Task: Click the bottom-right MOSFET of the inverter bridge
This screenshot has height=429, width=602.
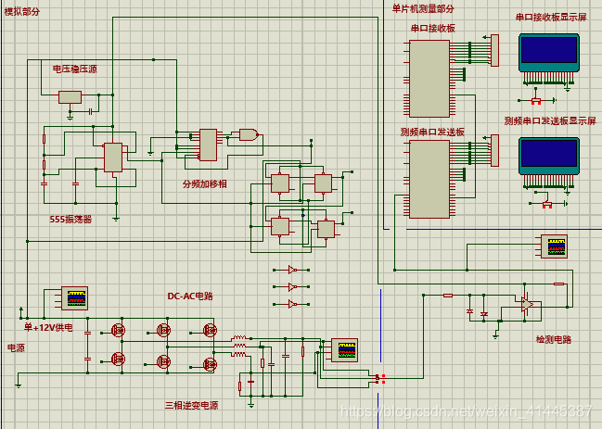Action: [210, 364]
